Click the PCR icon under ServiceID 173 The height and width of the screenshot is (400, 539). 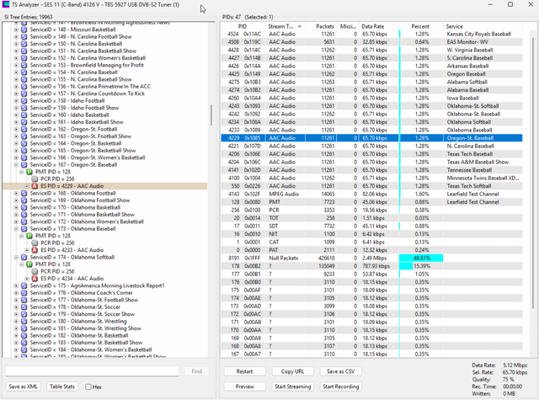[x=35, y=243]
